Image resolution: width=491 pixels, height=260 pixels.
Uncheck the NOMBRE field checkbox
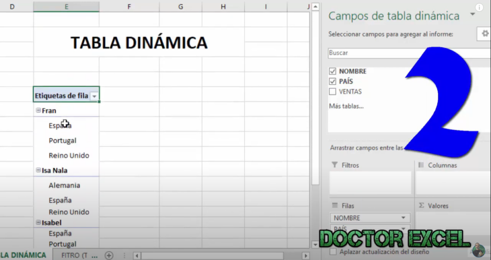[x=332, y=71]
